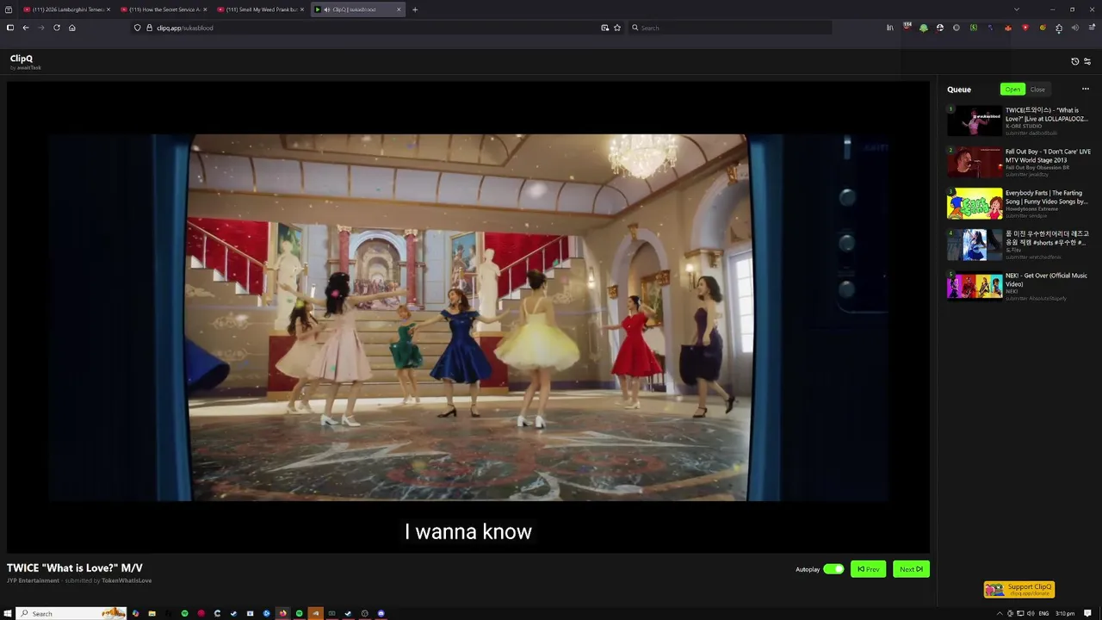Go to the browser home page

tap(72, 28)
